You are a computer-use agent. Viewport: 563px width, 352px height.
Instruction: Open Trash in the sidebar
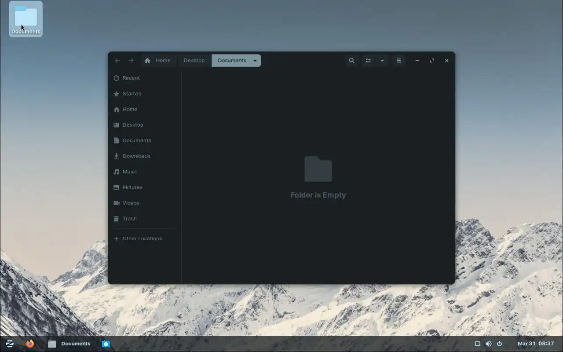click(x=145, y=219)
